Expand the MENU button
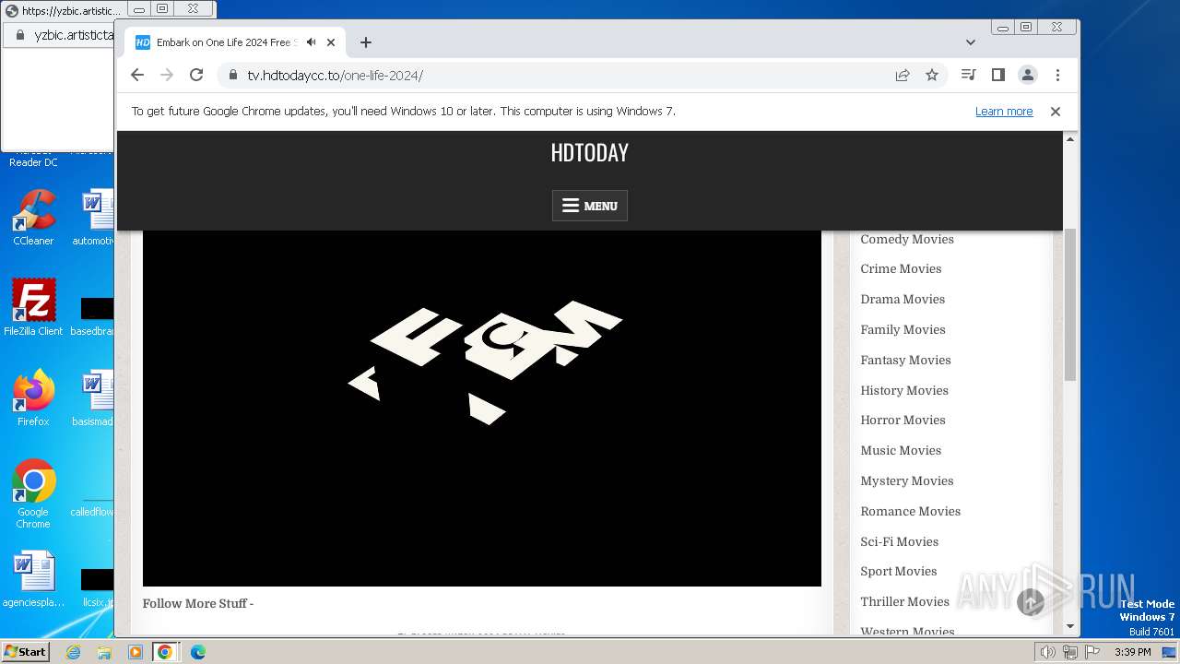The image size is (1180, 664). pyautogui.click(x=590, y=206)
